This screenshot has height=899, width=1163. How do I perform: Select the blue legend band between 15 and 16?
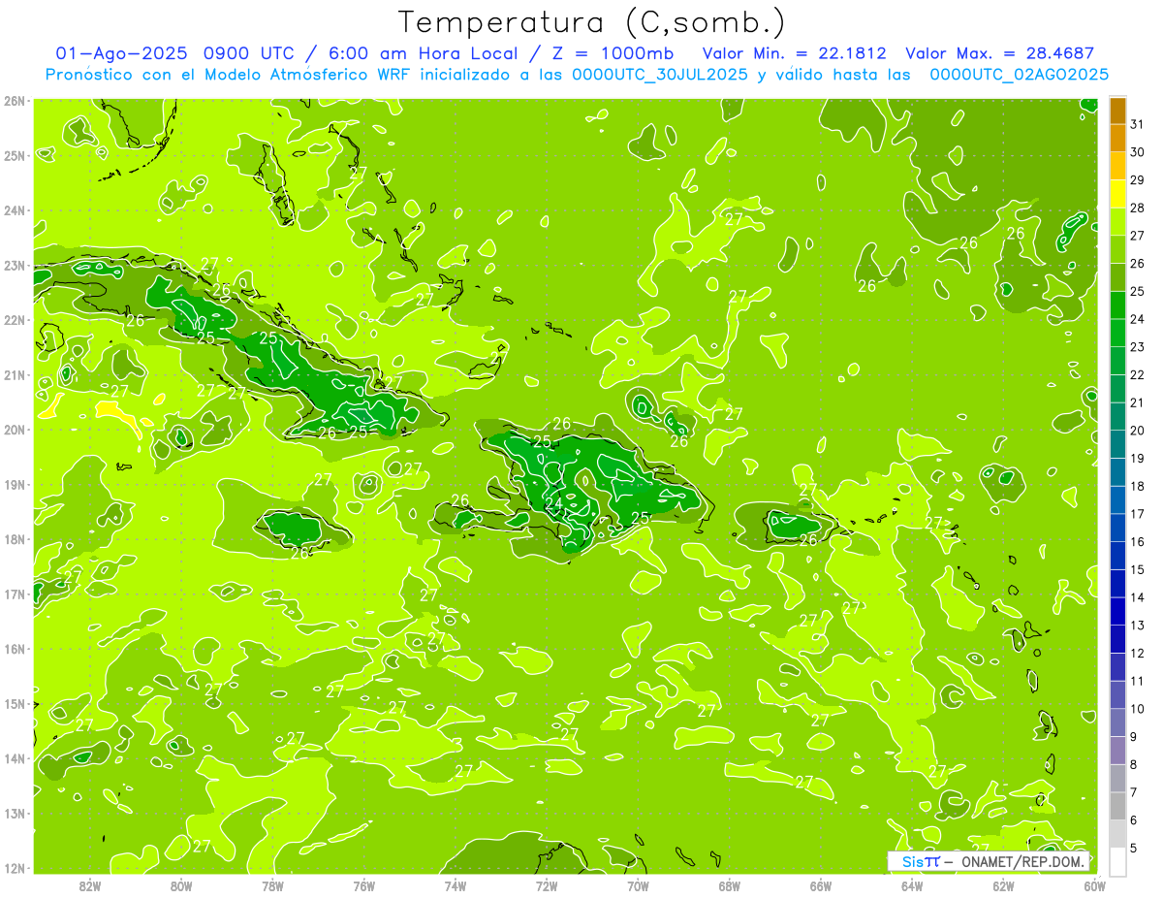1117,556
